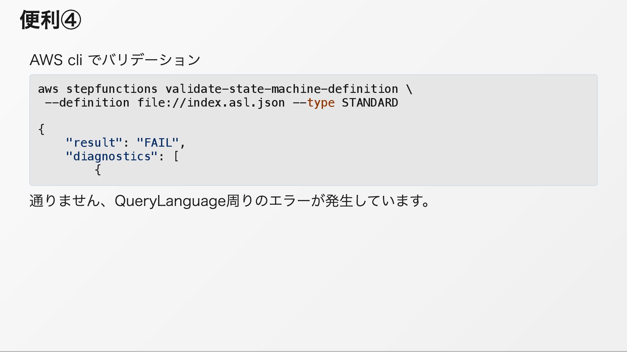Click the STANDARD argument text

(370, 103)
